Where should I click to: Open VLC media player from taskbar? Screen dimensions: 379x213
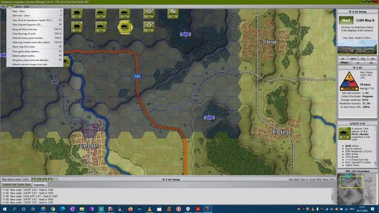(150, 209)
